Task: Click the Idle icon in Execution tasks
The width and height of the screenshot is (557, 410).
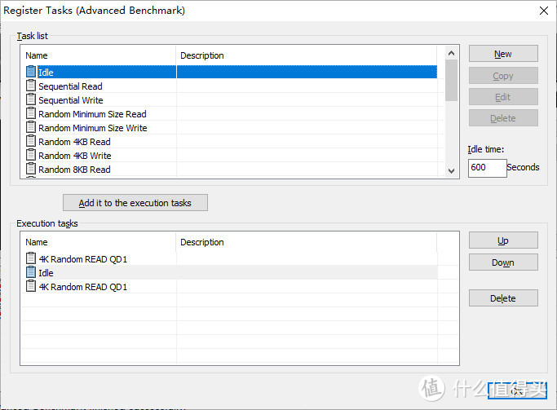Action: click(x=31, y=273)
